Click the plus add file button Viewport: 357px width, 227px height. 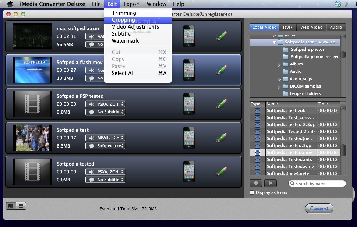256,183
